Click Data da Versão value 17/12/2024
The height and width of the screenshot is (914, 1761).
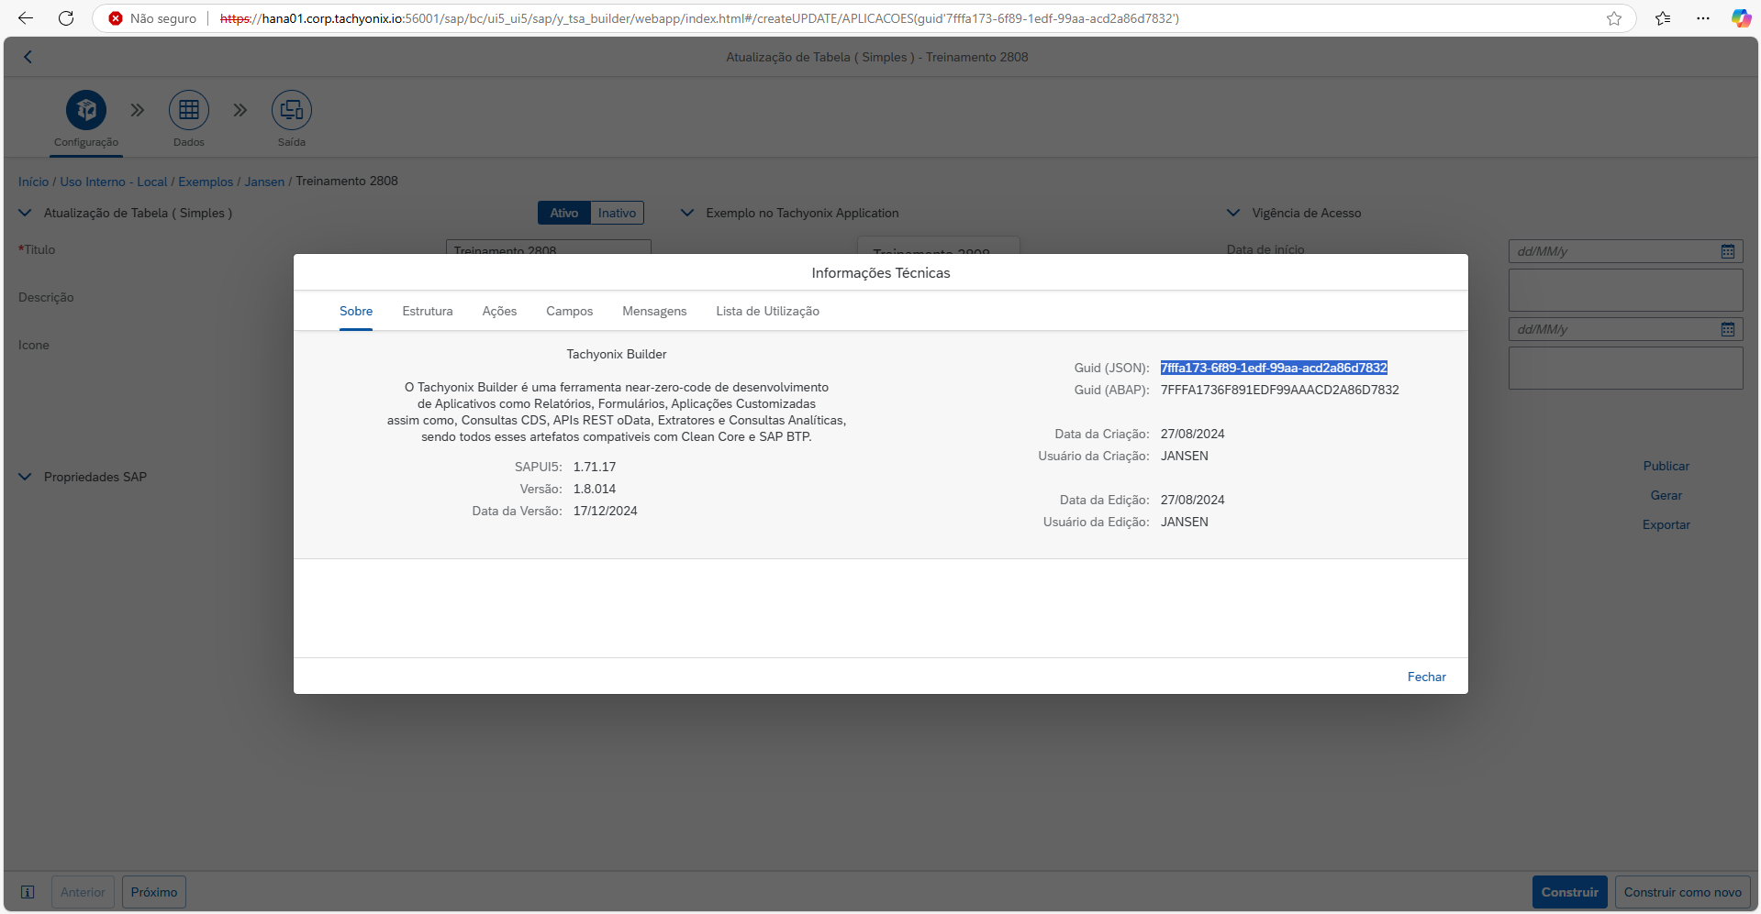coord(605,511)
